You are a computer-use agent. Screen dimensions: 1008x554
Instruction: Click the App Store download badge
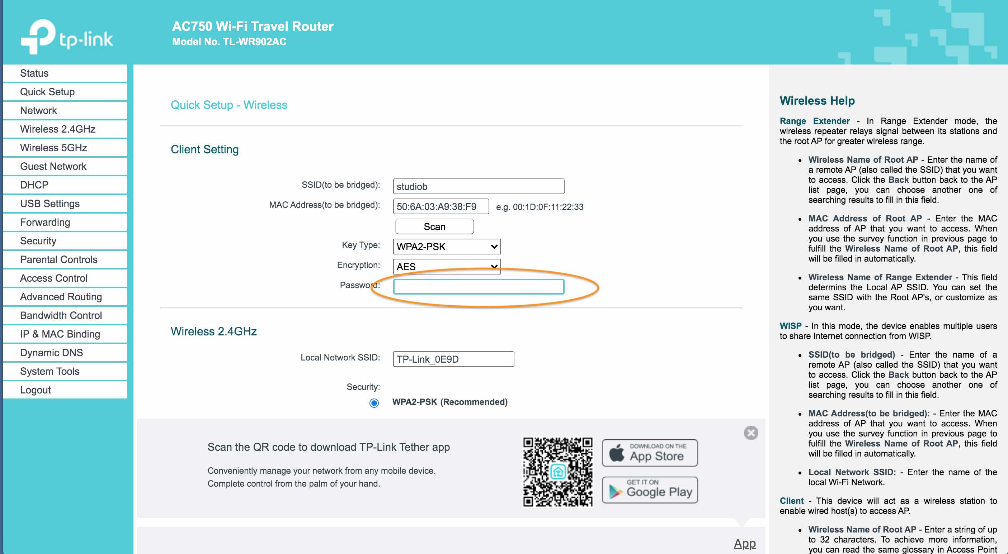(x=650, y=453)
